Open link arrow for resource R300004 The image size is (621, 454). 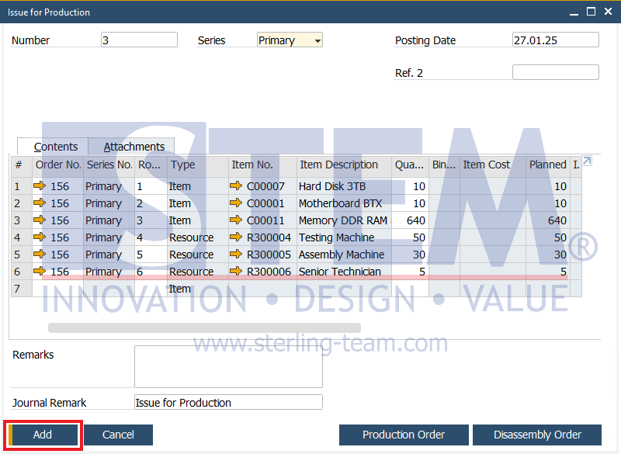pos(236,237)
